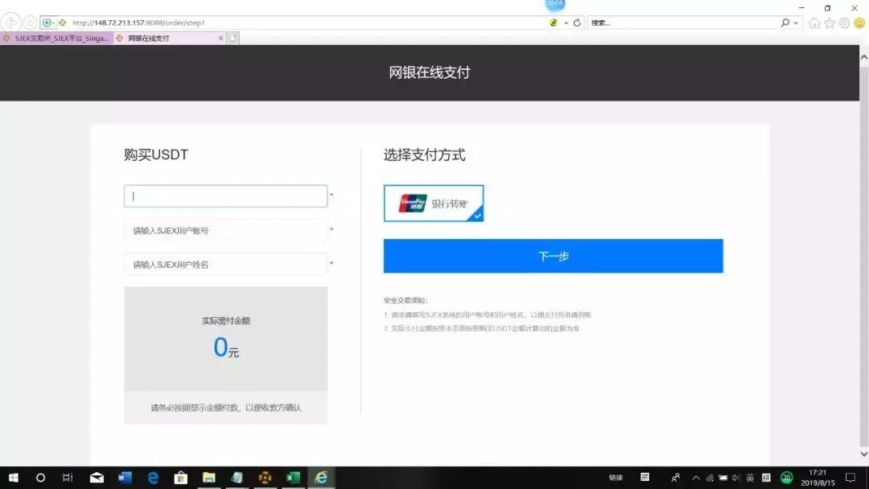
Task: Open Word from the taskbar
Action: tap(125, 478)
